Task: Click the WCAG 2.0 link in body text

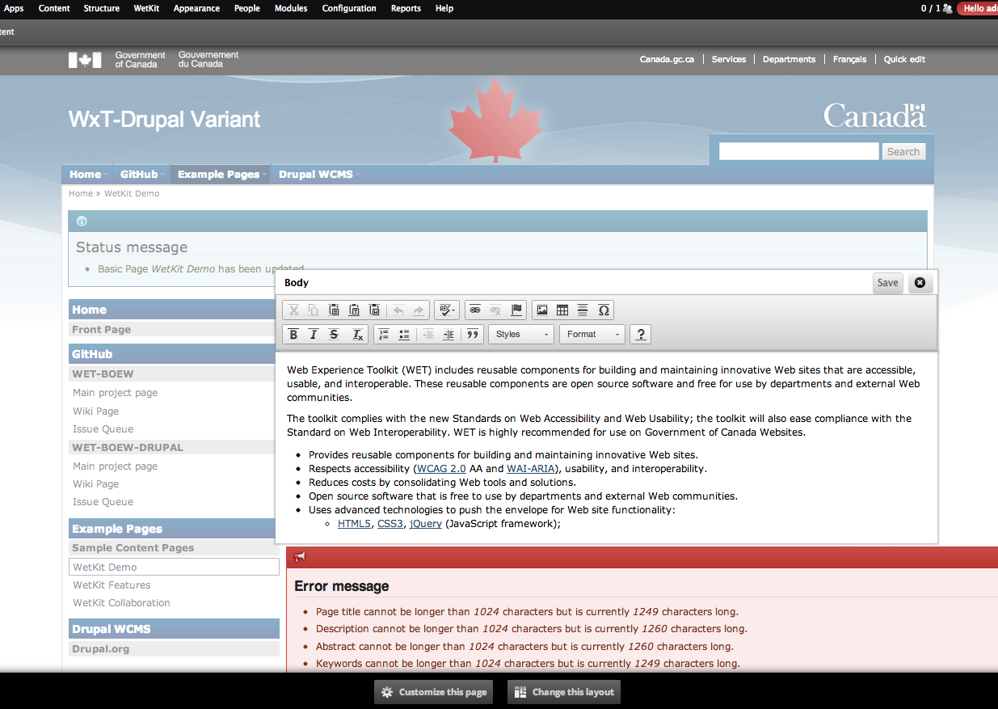Action: tap(441, 469)
